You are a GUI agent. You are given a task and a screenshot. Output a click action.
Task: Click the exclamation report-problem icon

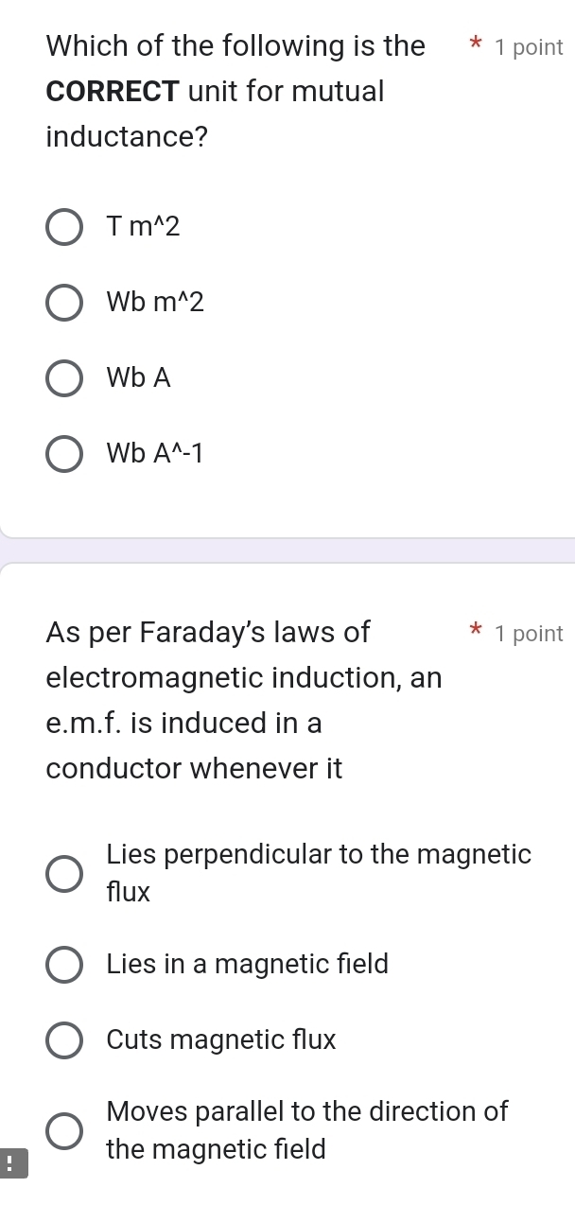pyautogui.click(x=11, y=1163)
